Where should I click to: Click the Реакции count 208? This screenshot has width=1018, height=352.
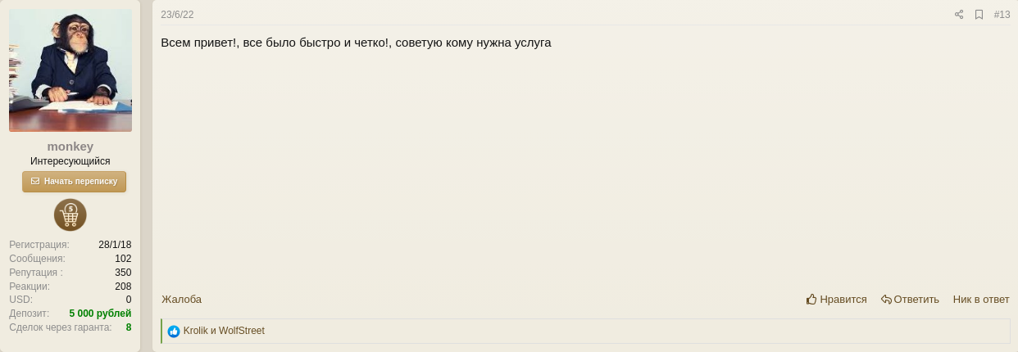click(123, 287)
